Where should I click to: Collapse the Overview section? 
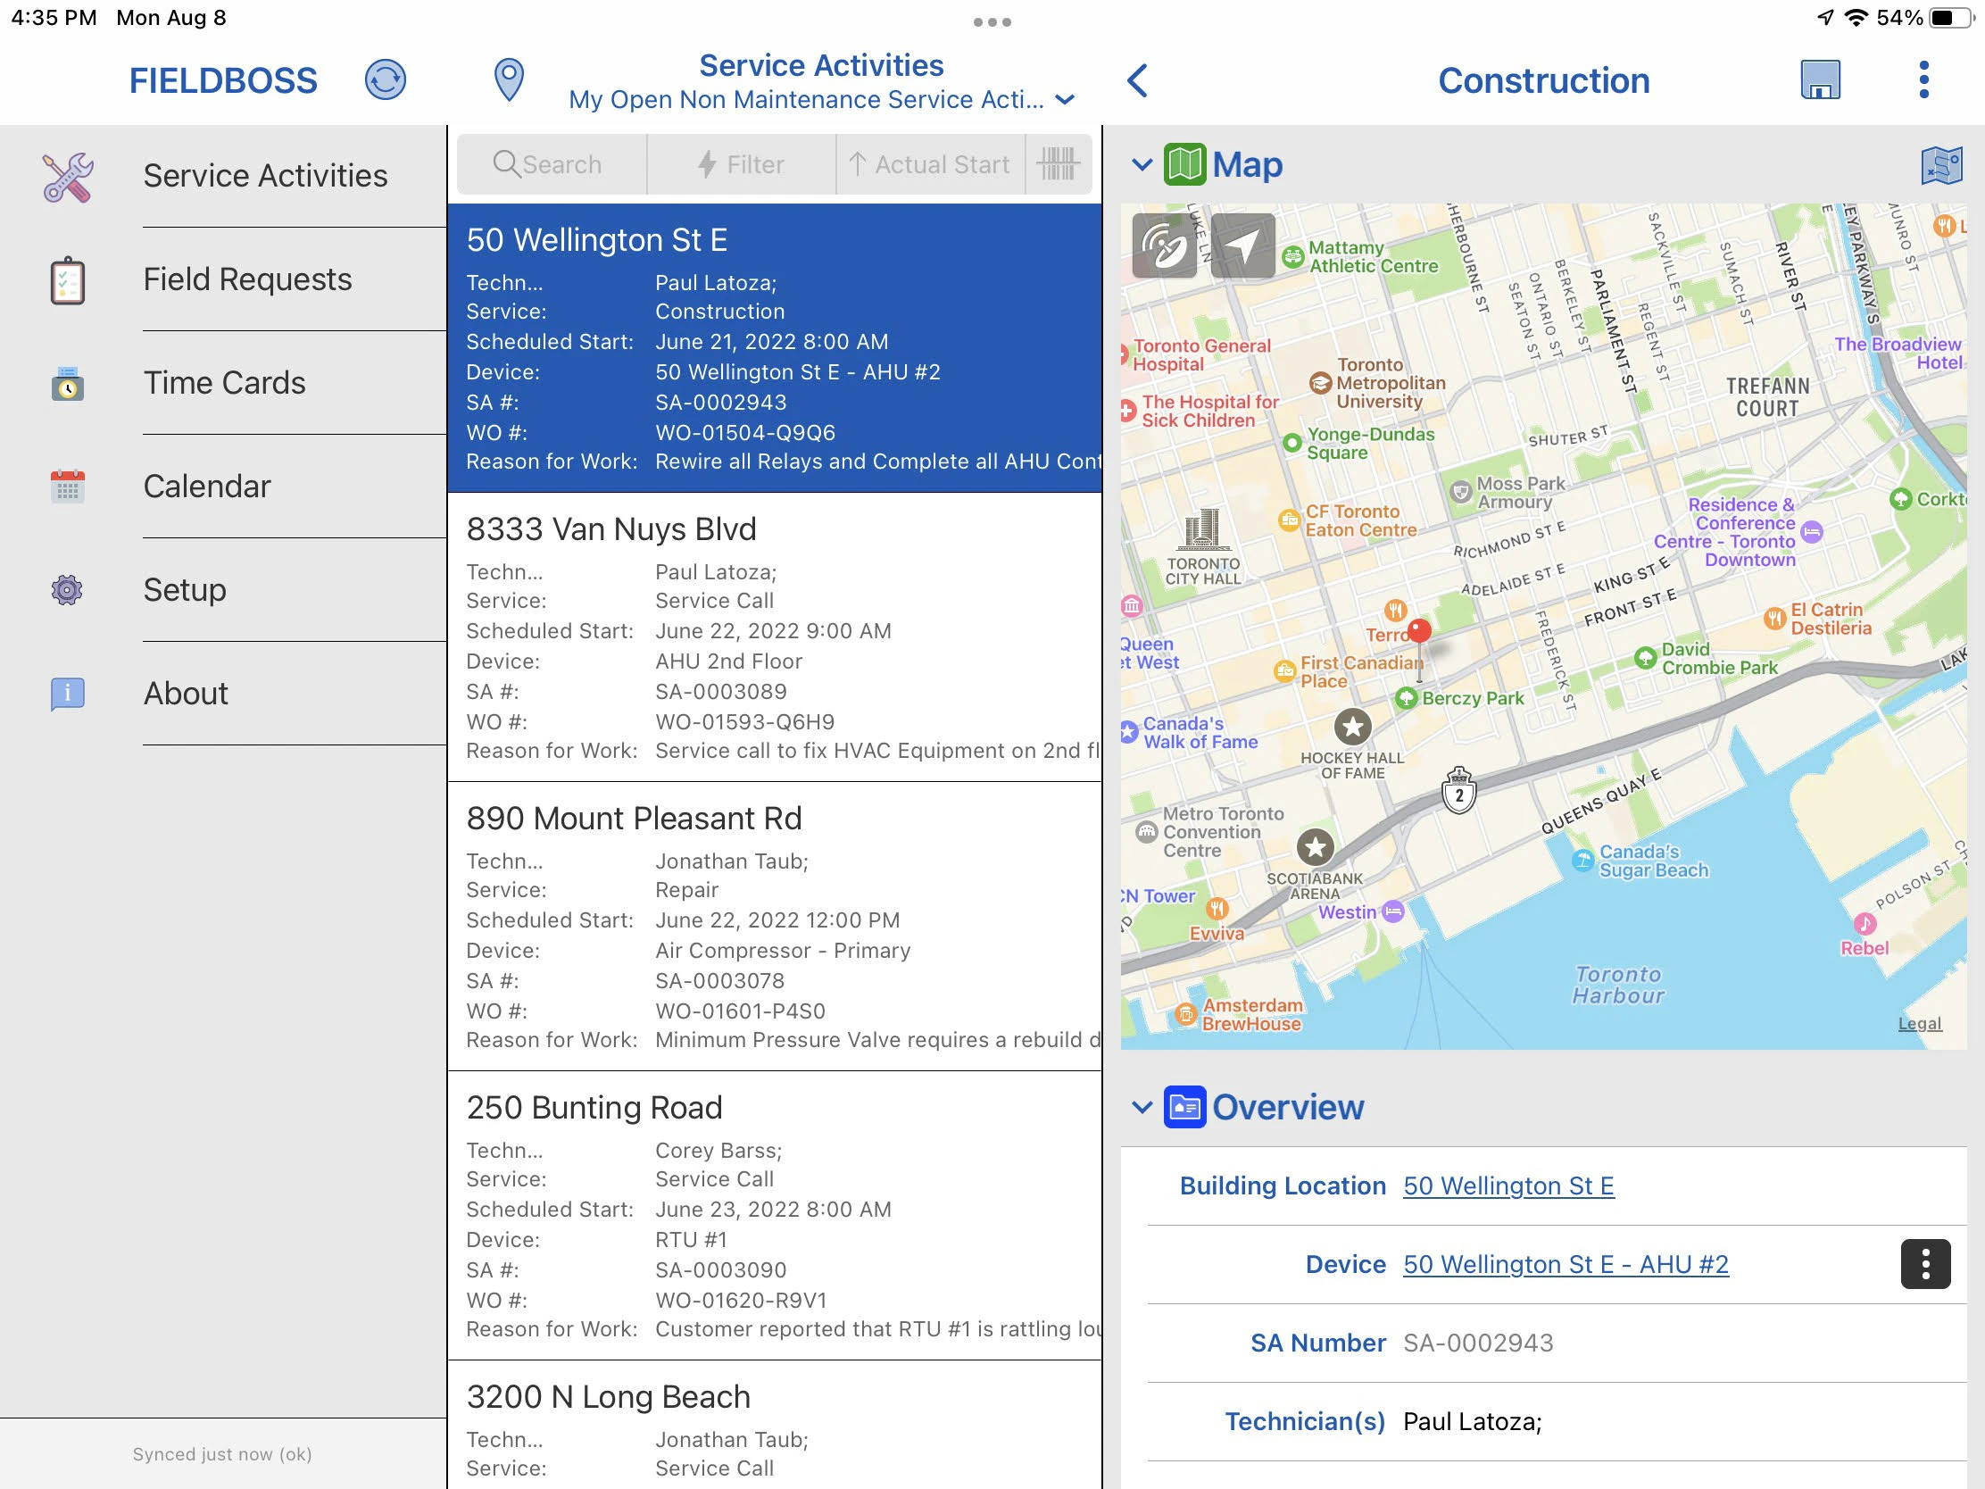pyautogui.click(x=1142, y=1107)
